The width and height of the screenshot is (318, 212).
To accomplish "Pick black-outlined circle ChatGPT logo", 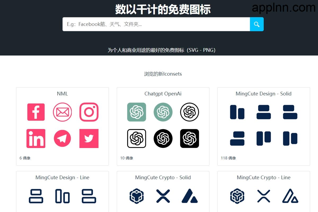I will (x=190, y=112).
